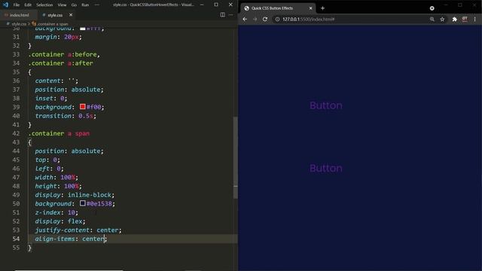Open the Chrome three-dot menu

(474, 19)
